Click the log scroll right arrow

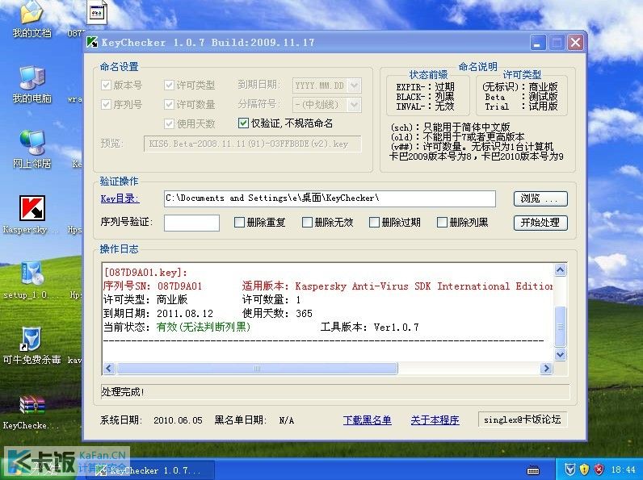(x=546, y=368)
